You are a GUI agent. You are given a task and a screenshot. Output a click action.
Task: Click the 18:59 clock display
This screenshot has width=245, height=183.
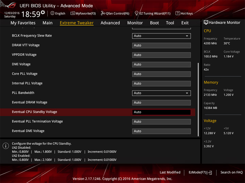(x=31, y=14)
